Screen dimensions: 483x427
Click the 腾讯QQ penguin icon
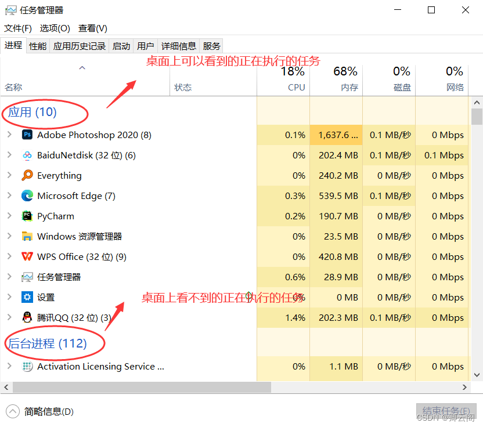click(27, 317)
